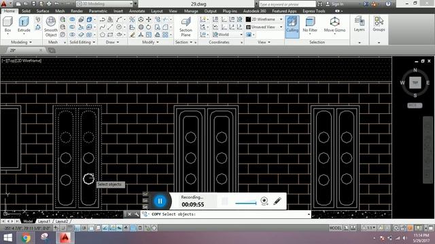Image resolution: width=435 pixels, height=244 pixels.
Task: Click the solid Subtract tool
Action: [72, 27]
